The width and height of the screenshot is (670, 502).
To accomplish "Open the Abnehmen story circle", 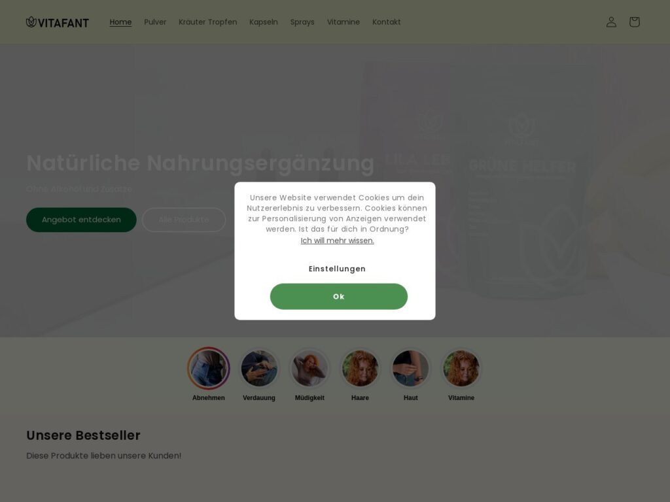I will [x=209, y=368].
